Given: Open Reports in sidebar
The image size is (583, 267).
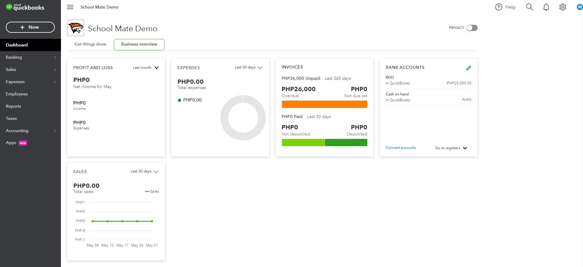Looking at the screenshot, I should pos(30,106).
